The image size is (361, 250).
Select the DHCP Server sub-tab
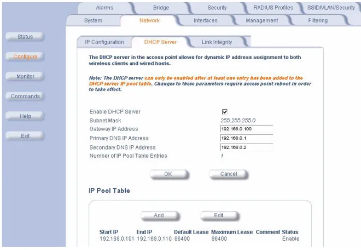tap(160, 42)
